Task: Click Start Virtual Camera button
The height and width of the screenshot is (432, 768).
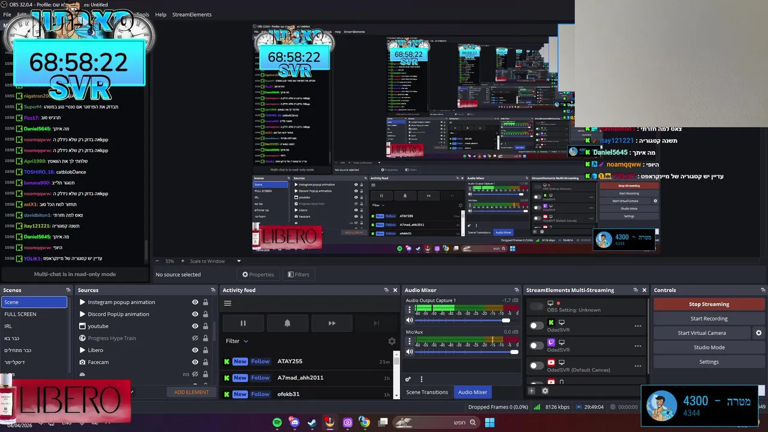Action: [x=702, y=333]
